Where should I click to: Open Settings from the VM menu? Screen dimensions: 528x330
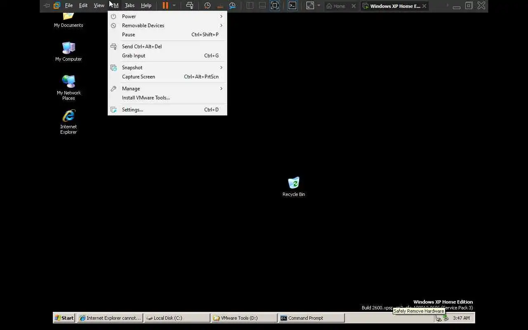(167, 110)
